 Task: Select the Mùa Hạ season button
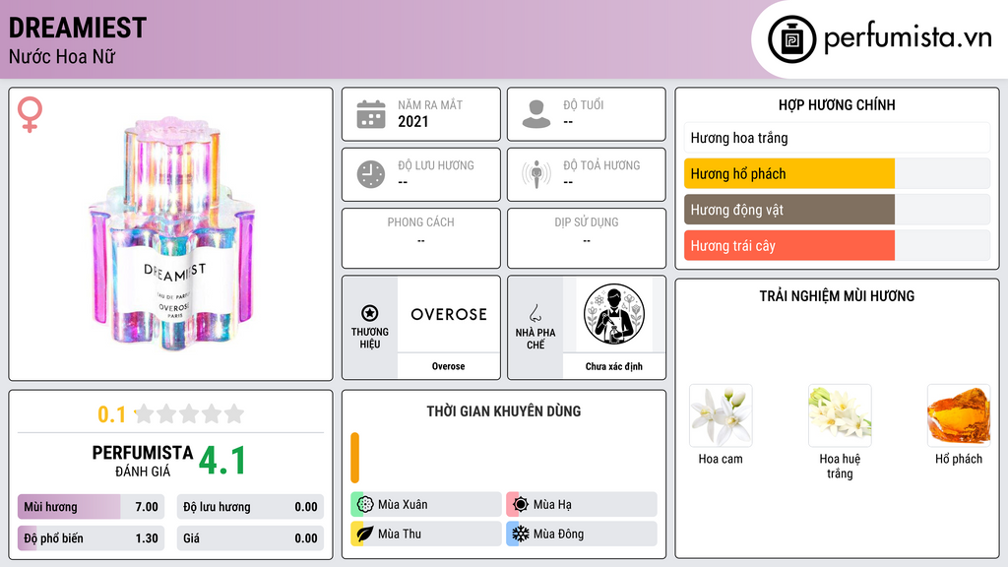(x=582, y=505)
